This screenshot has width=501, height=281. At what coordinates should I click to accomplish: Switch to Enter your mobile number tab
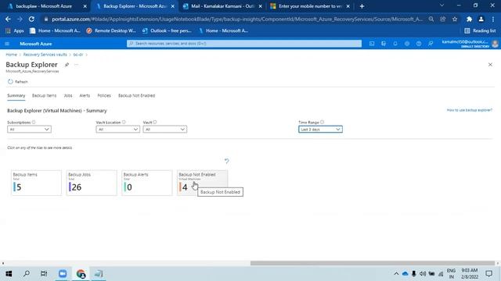tap(310, 6)
